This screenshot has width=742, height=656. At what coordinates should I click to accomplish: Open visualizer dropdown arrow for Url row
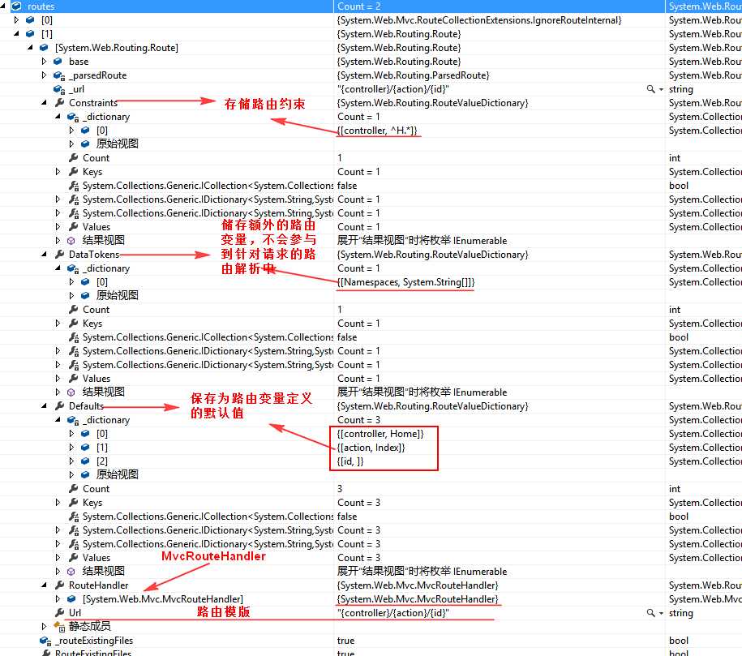point(661,613)
